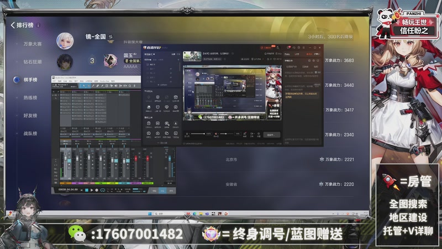Open the 战队榜 ranking tab

[30, 133]
